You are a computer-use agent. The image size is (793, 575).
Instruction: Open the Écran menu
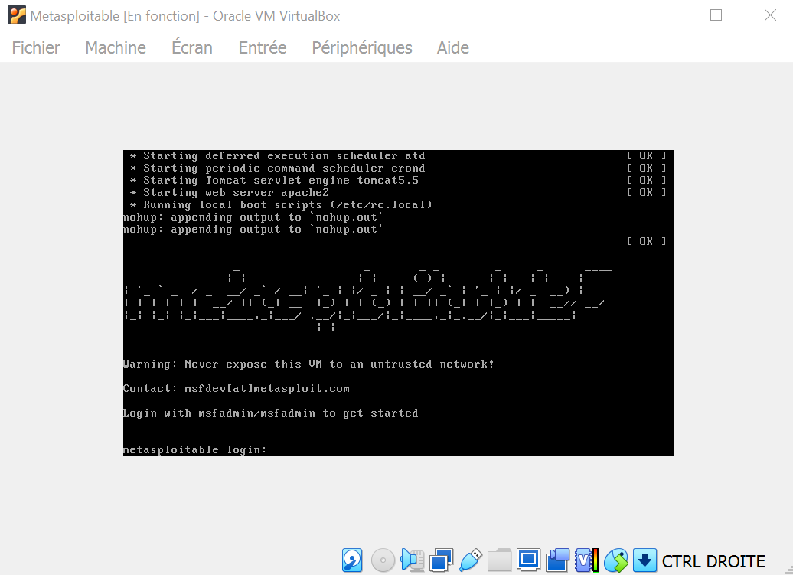click(x=192, y=47)
